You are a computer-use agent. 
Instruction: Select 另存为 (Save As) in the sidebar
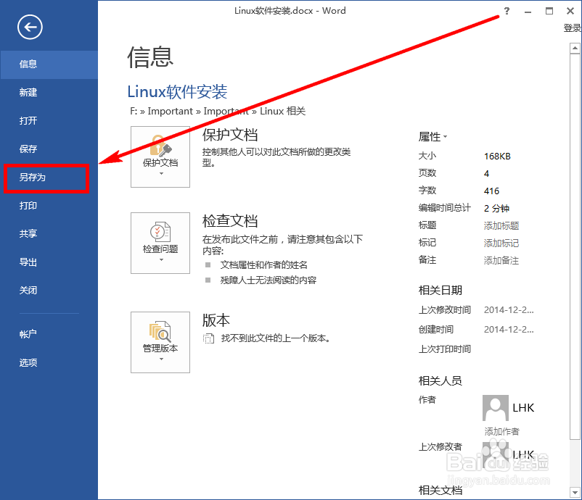pyautogui.click(x=32, y=178)
